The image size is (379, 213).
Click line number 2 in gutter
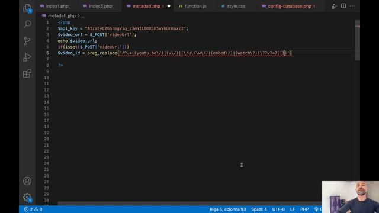(x=47, y=28)
